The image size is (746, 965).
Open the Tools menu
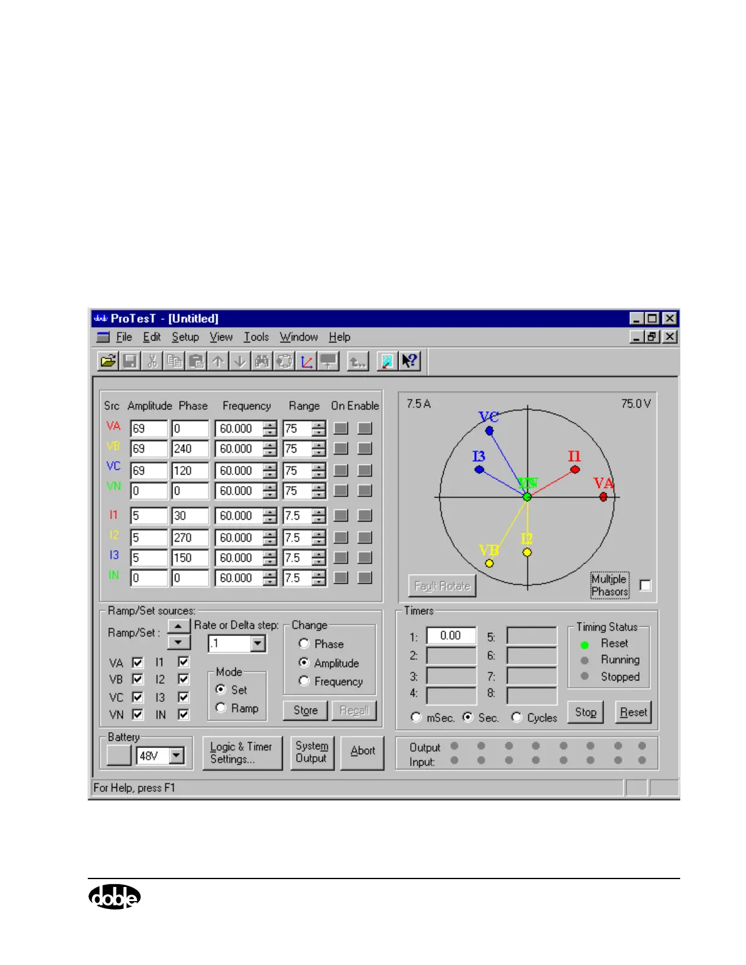[x=257, y=337]
